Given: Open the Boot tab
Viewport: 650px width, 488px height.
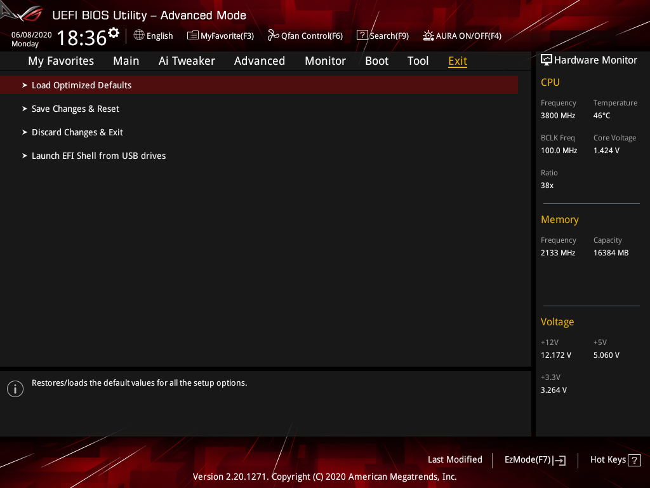Looking at the screenshot, I should [376, 61].
